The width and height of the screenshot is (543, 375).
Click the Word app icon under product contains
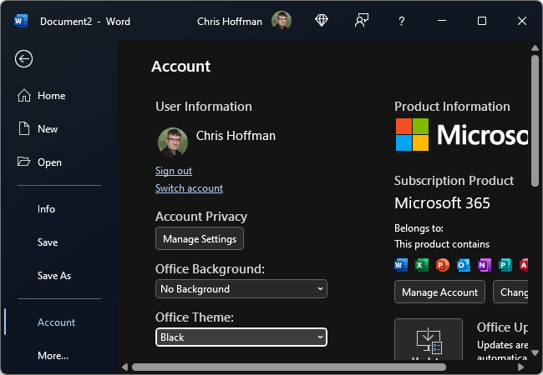pos(401,265)
